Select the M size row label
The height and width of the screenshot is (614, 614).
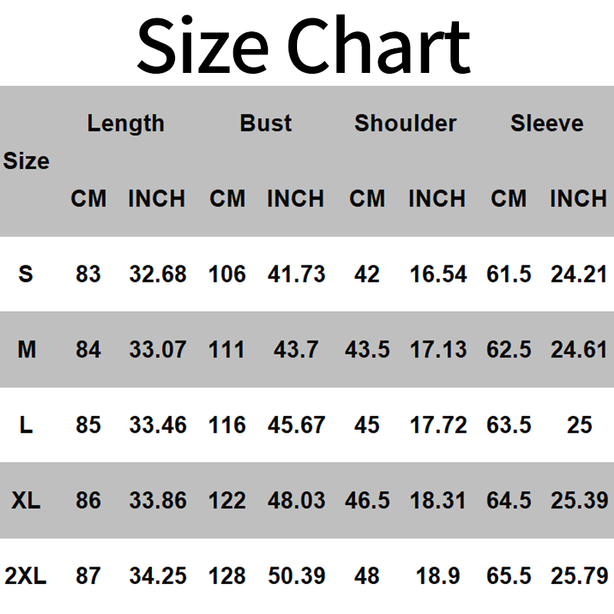coord(26,350)
